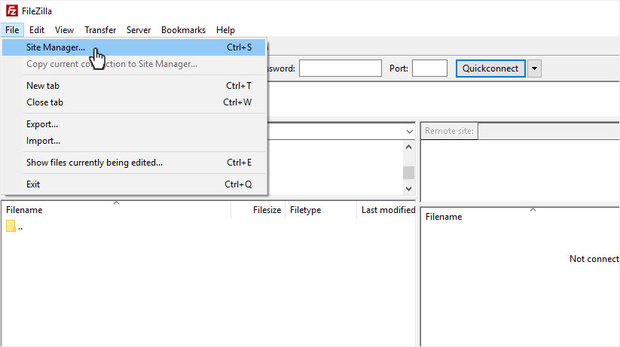Sort local files by Filetype column
620x347 pixels.
coord(321,210)
